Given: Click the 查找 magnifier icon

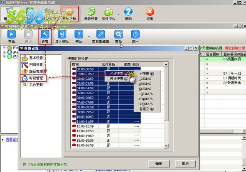Looking at the screenshot, I should [118, 34].
